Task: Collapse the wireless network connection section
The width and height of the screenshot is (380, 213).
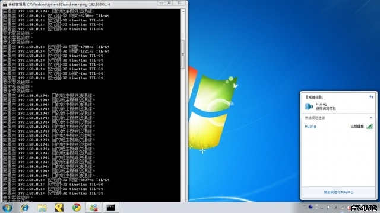Action: [371, 118]
